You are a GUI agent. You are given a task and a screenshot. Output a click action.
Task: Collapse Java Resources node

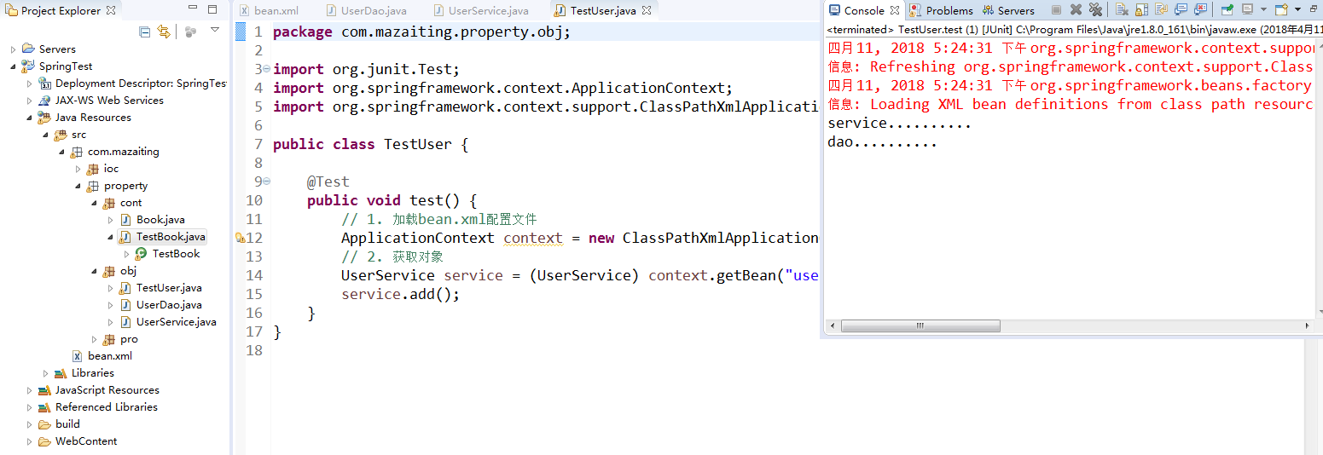[29, 118]
